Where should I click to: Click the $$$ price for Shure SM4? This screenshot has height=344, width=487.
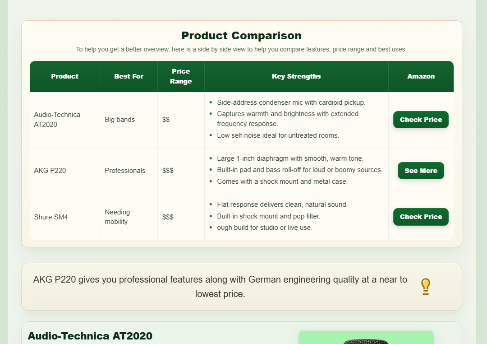click(x=168, y=217)
